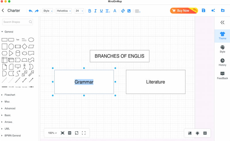Select the cylinder shape
230x141 pixels.
tap(18, 53)
